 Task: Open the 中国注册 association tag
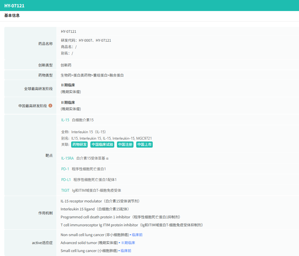pos(125,145)
